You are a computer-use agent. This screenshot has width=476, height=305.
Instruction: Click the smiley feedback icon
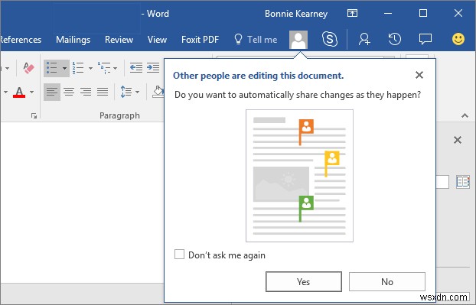(458, 39)
